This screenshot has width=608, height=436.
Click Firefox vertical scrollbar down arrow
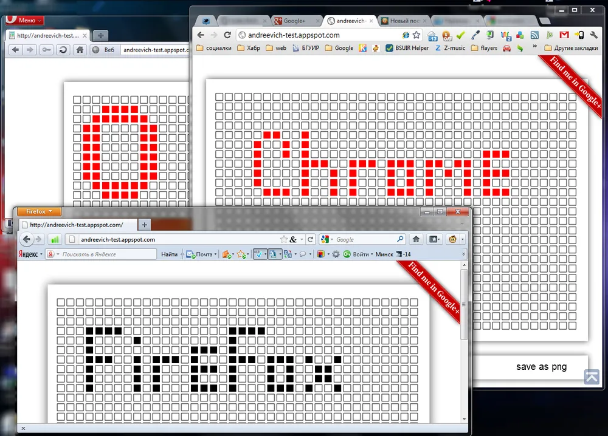coord(464,419)
